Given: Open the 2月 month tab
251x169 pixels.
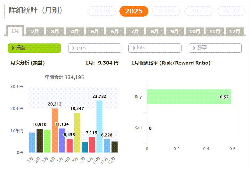Looking at the screenshot, I should click(35, 31).
